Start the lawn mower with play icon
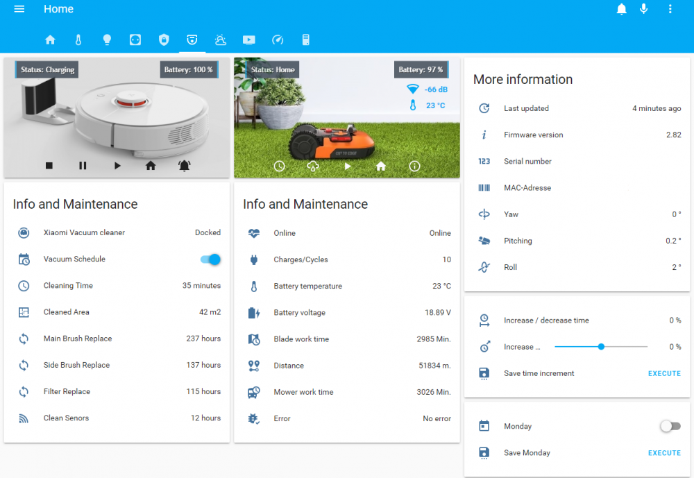694x478 pixels. [348, 167]
